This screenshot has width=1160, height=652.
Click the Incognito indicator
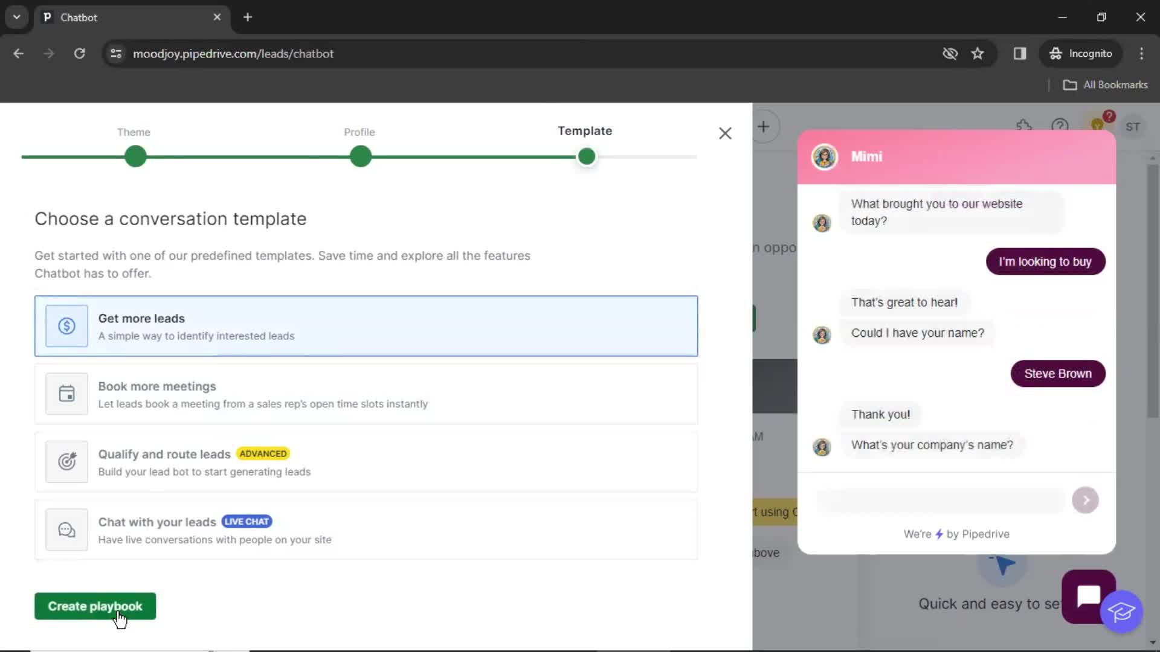click(1081, 54)
